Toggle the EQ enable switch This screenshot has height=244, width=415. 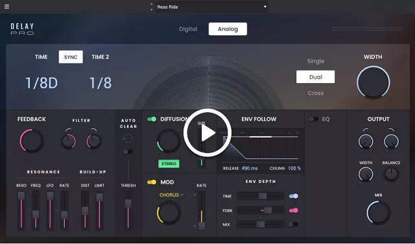[314, 119]
